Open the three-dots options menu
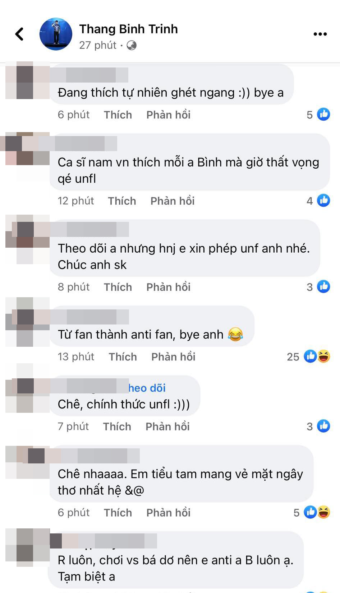 pos(320,34)
